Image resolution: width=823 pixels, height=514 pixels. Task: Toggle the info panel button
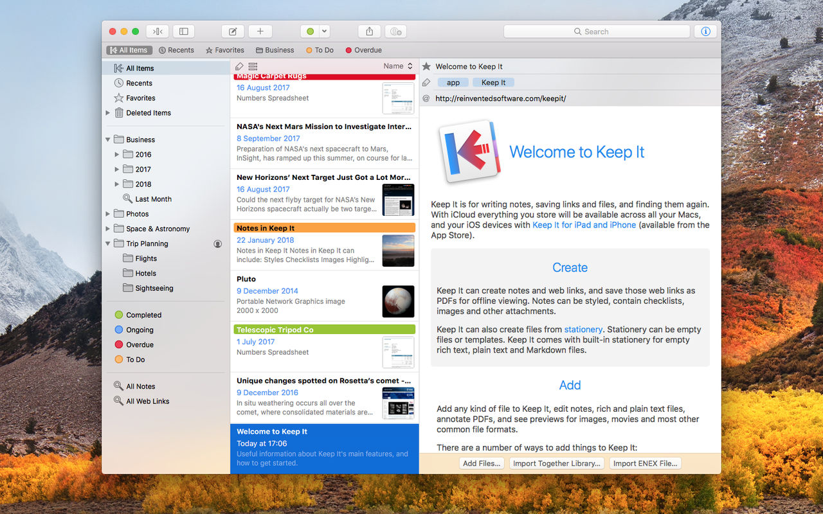coord(705,31)
